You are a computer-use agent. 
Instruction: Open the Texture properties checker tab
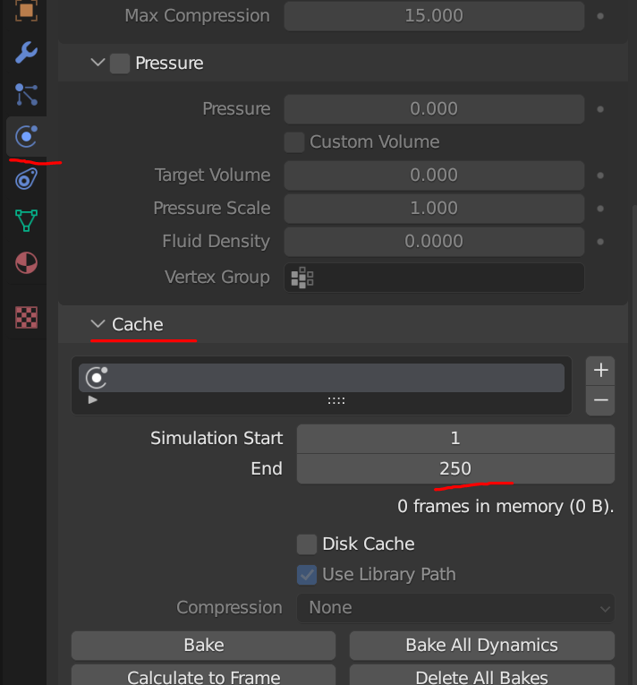coord(26,317)
